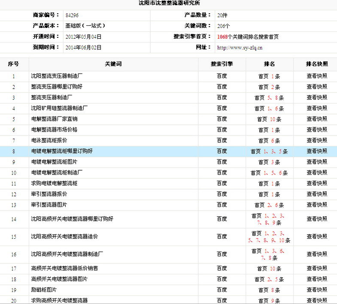This screenshot has width=337, height=304.
Task: Click keyword count value 206个
Action: [x=224, y=26]
